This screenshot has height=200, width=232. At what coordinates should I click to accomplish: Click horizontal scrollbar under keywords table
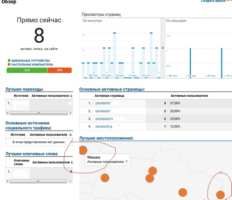(39, 181)
